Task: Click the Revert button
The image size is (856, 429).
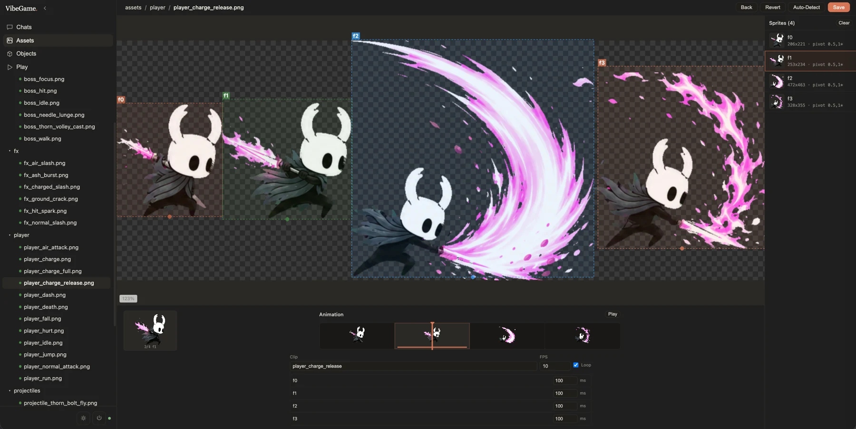Action: coord(773,7)
